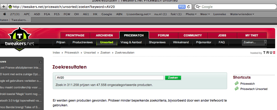Open the Prijsmonitor submenu item
277x110 pixels.
point(204,42)
